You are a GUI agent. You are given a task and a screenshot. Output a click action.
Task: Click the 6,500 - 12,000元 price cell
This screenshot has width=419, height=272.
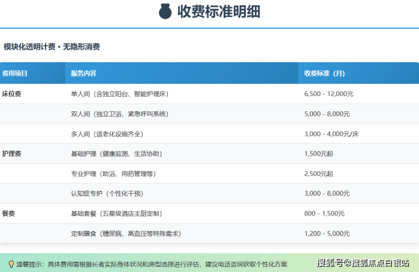330,94
